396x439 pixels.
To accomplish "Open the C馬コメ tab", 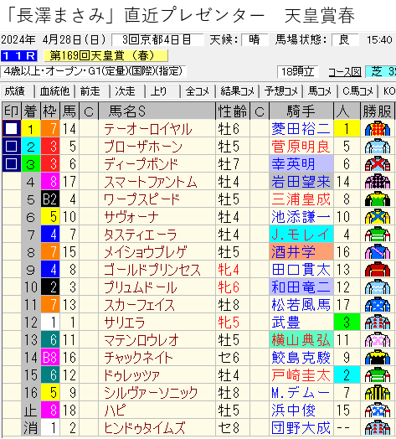I will click(358, 91).
